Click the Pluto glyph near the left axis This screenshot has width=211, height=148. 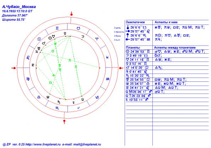tap(33, 65)
